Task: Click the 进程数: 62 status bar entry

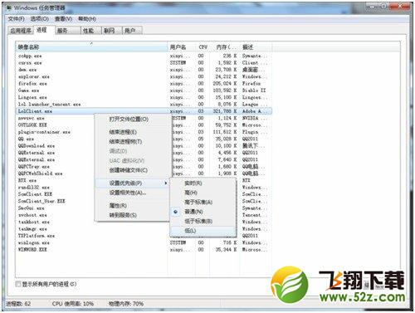Action: click(x=18, y=304)
